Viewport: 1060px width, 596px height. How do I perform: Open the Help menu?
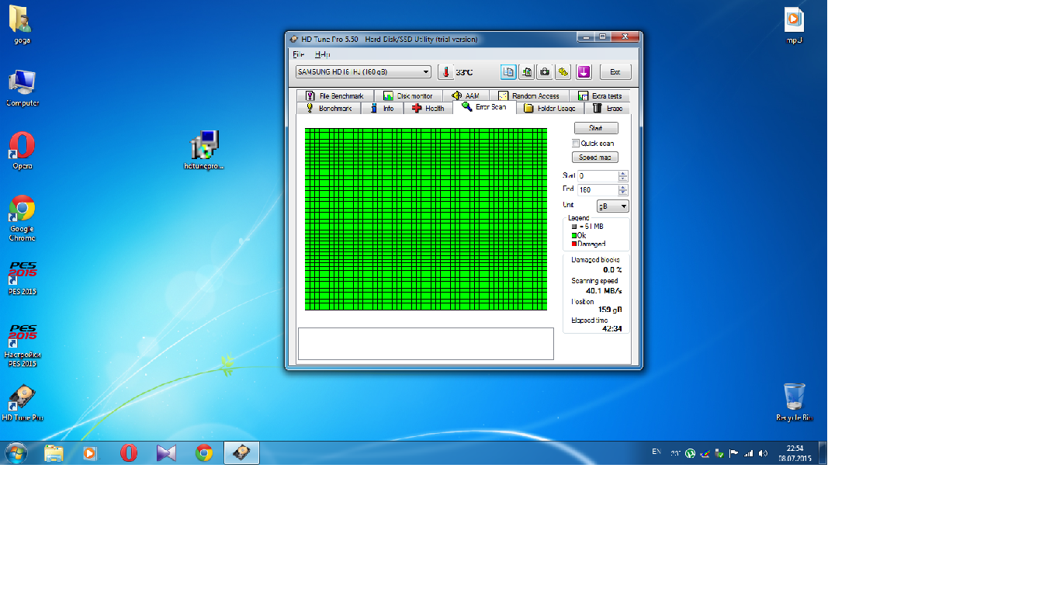pyautogui.click(x=322, y=54)
